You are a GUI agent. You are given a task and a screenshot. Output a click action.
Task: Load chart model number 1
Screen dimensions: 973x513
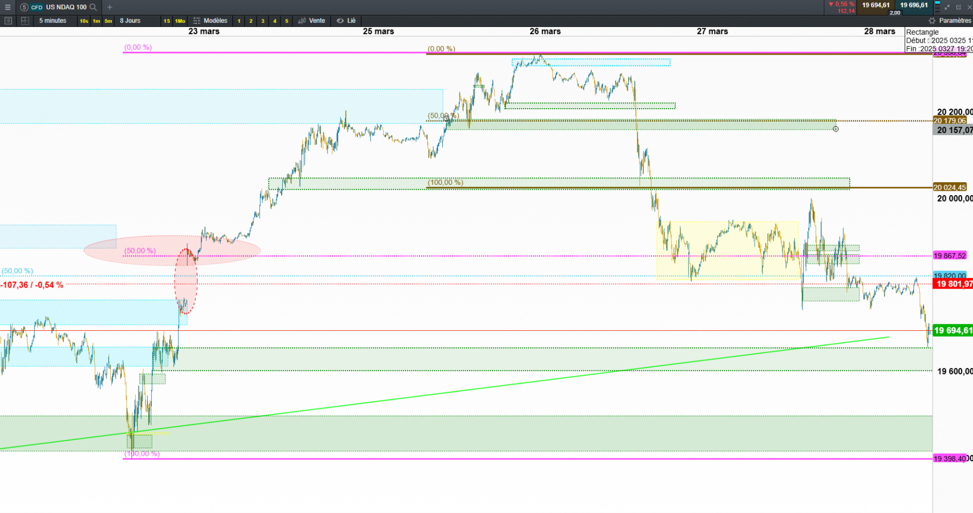(x=239, y=21)
